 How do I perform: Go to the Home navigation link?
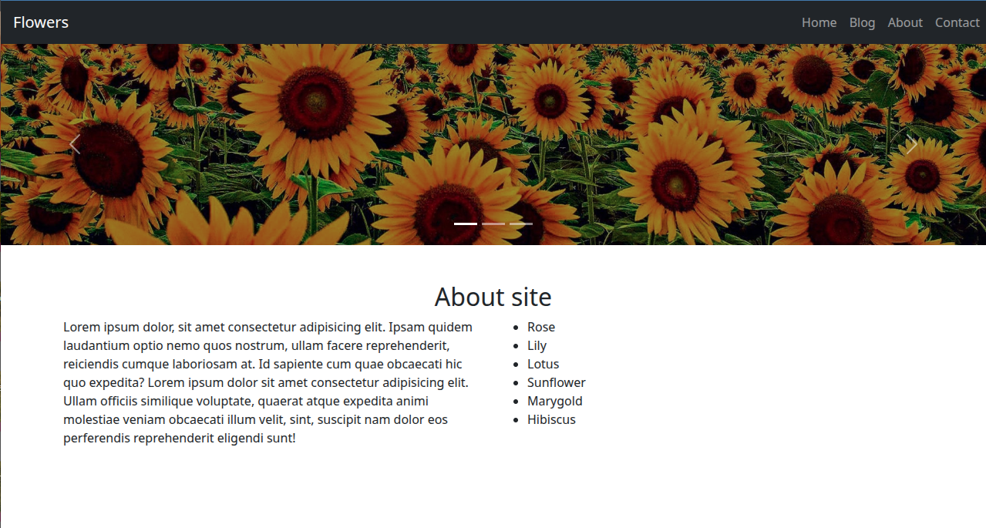click(x=819, y=22)
